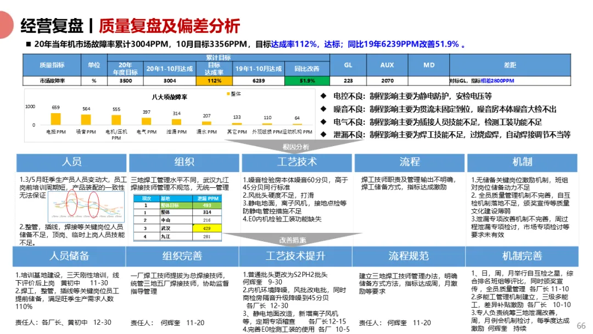Click the 机制完善 section header
The width and height of the screenshot is (593, 334).
(522, 256)
